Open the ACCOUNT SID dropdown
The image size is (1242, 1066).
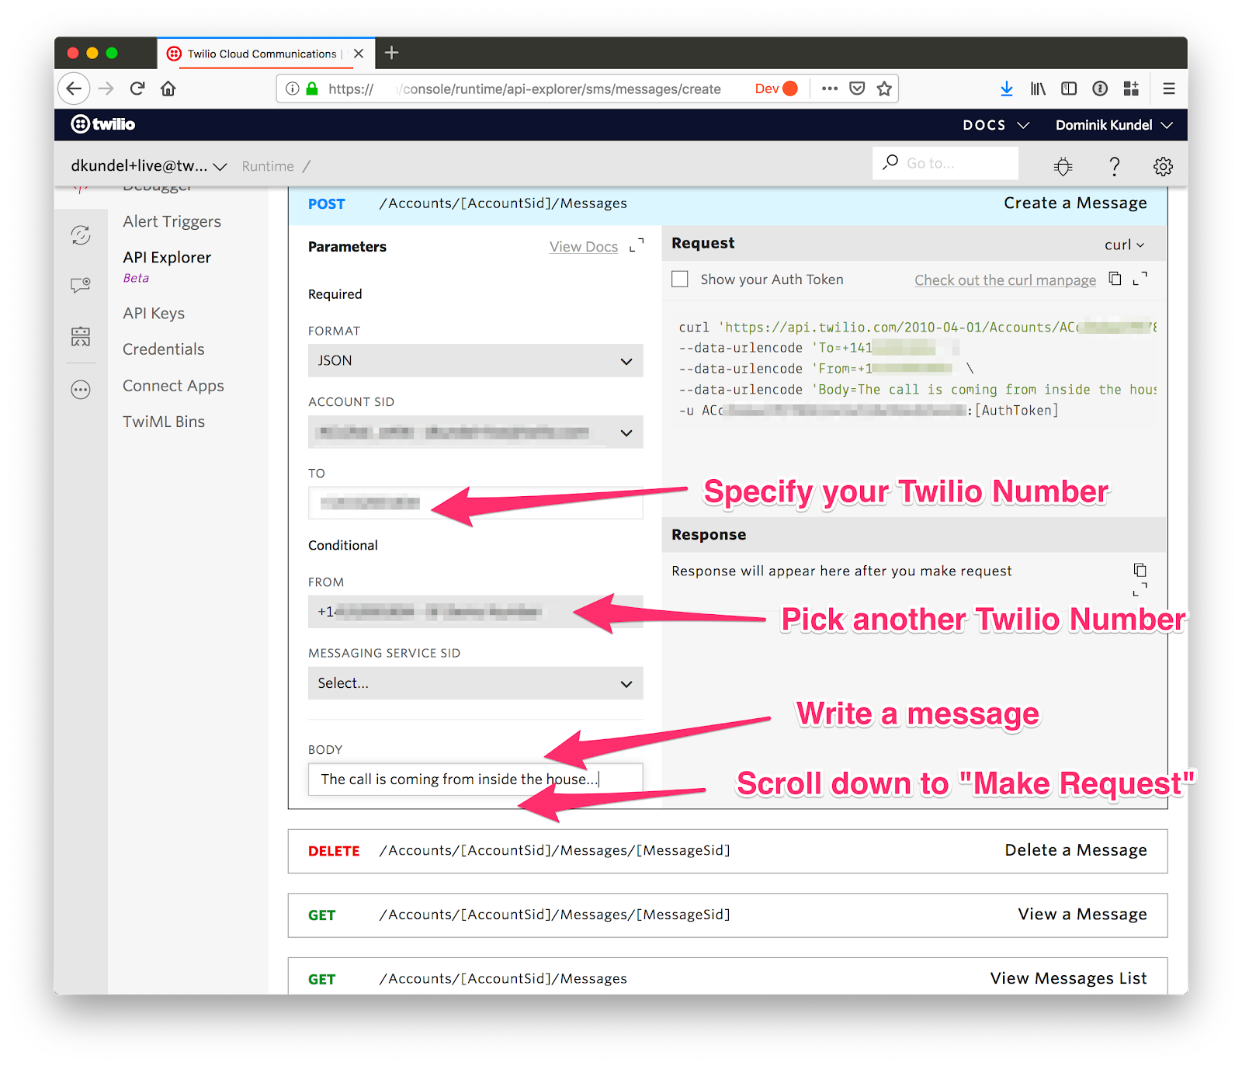pyautogui.click(x=475, y=432)
